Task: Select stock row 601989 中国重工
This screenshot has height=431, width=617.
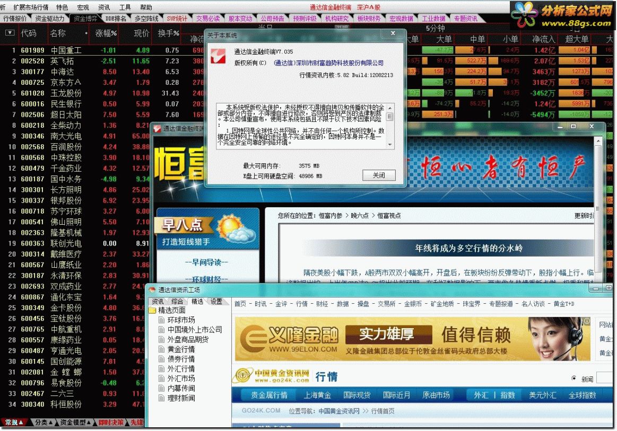Action: [x=102, y=50]
